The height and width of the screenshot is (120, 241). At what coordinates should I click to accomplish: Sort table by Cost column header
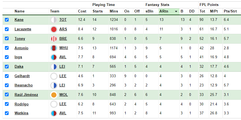coord(82,11)
